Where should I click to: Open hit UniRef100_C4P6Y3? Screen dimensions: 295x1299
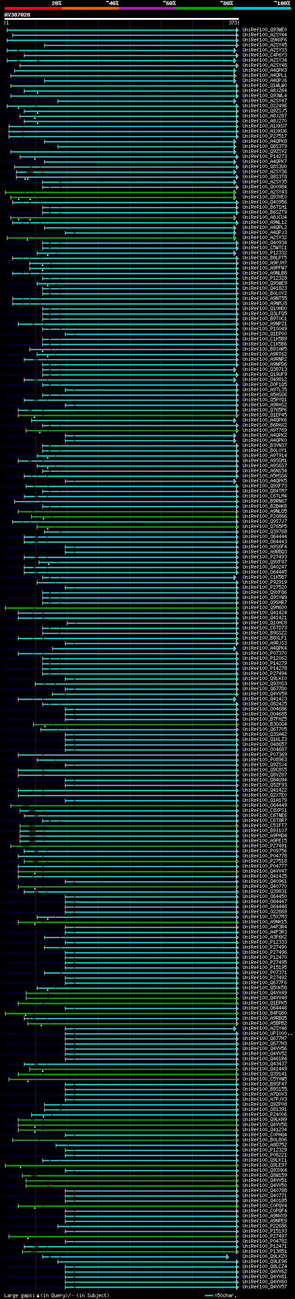(264, 55)
